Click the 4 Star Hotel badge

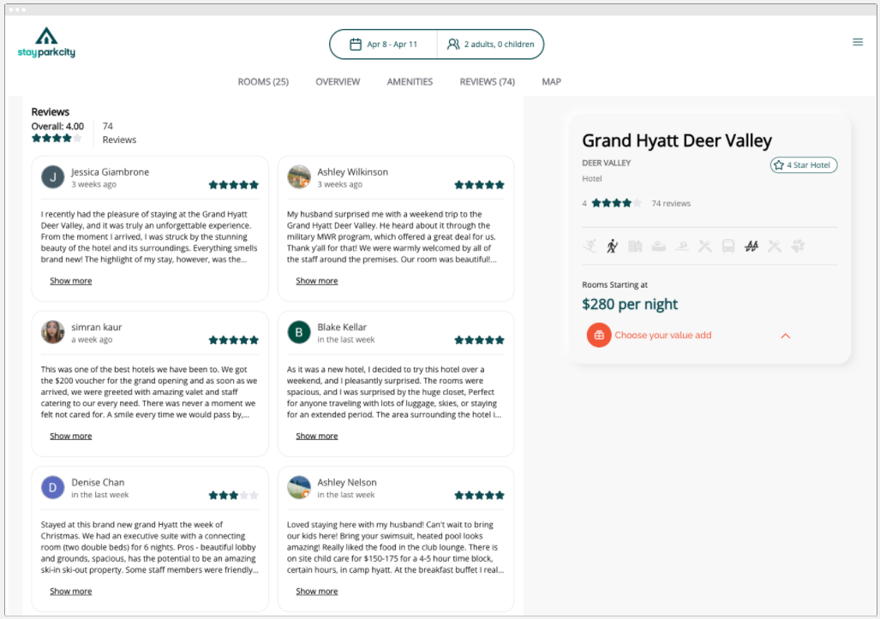click(804, 165)
